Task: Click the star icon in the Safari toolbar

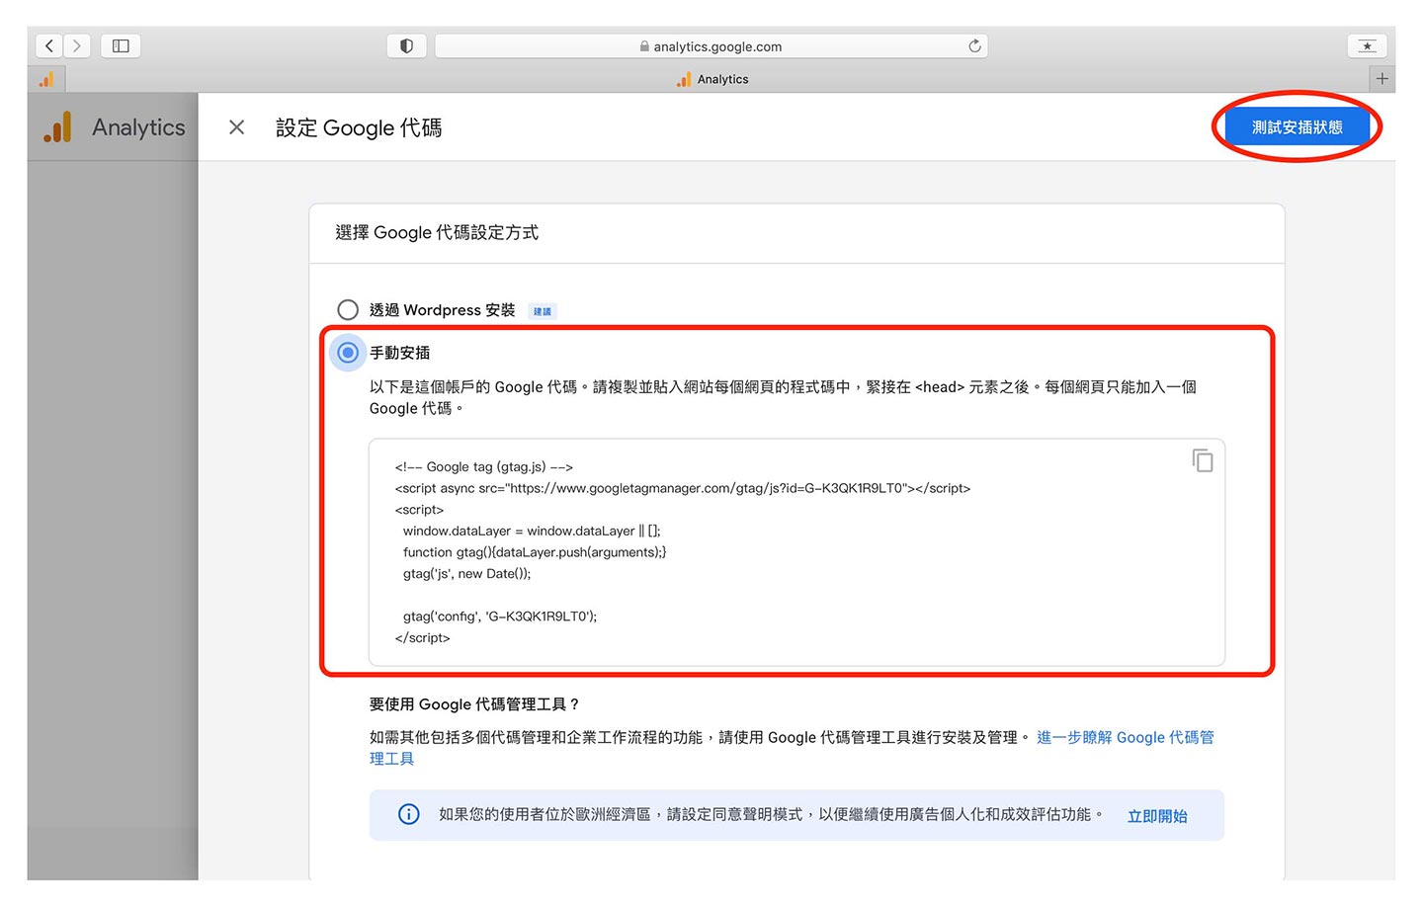Action: pos(1367,45)
